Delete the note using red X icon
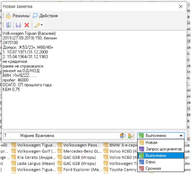 [x=27, y=25]
